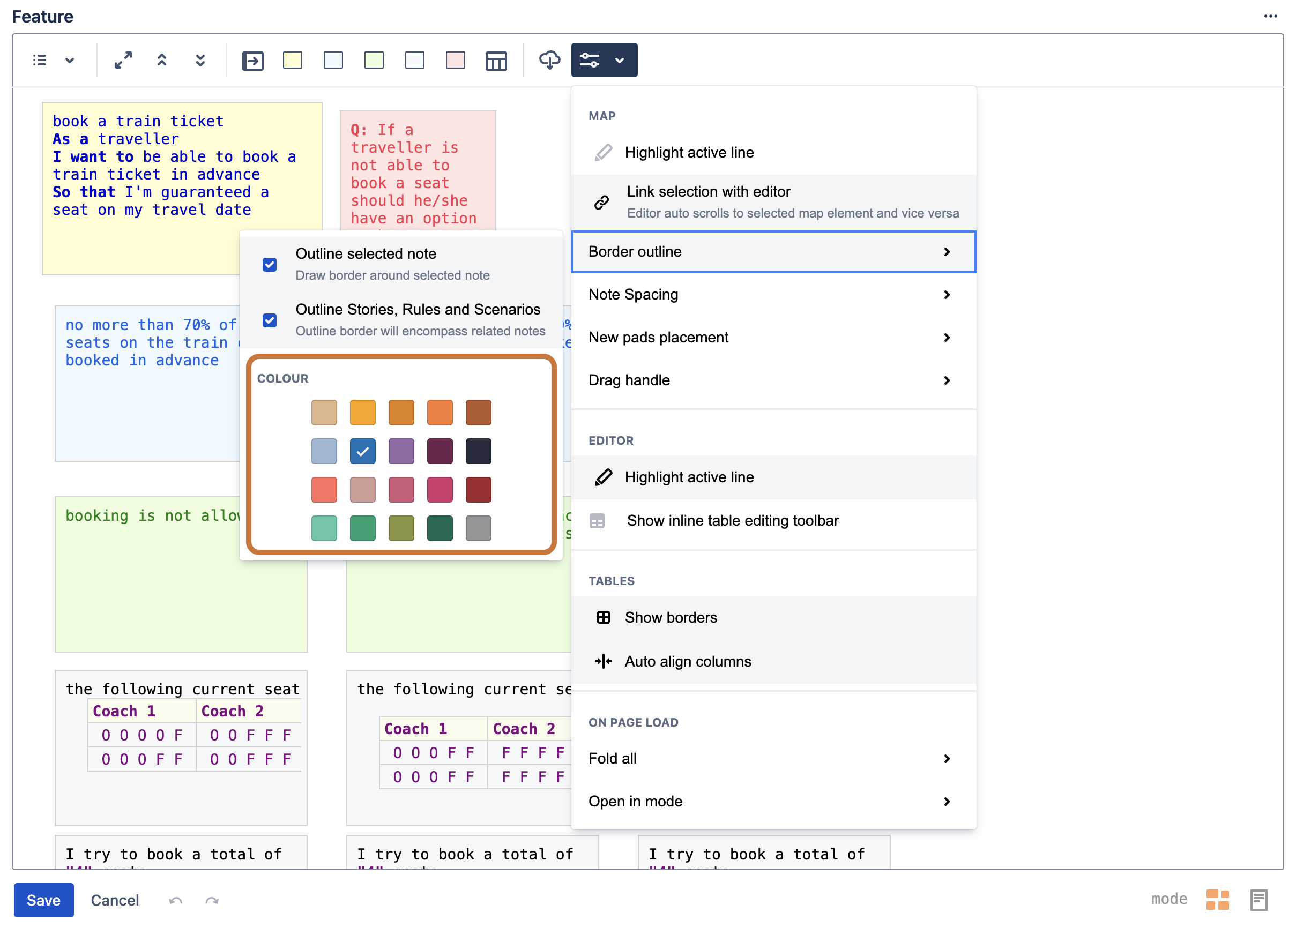
Task: Open the Drag handle submenu
Action: pos(773,380)
